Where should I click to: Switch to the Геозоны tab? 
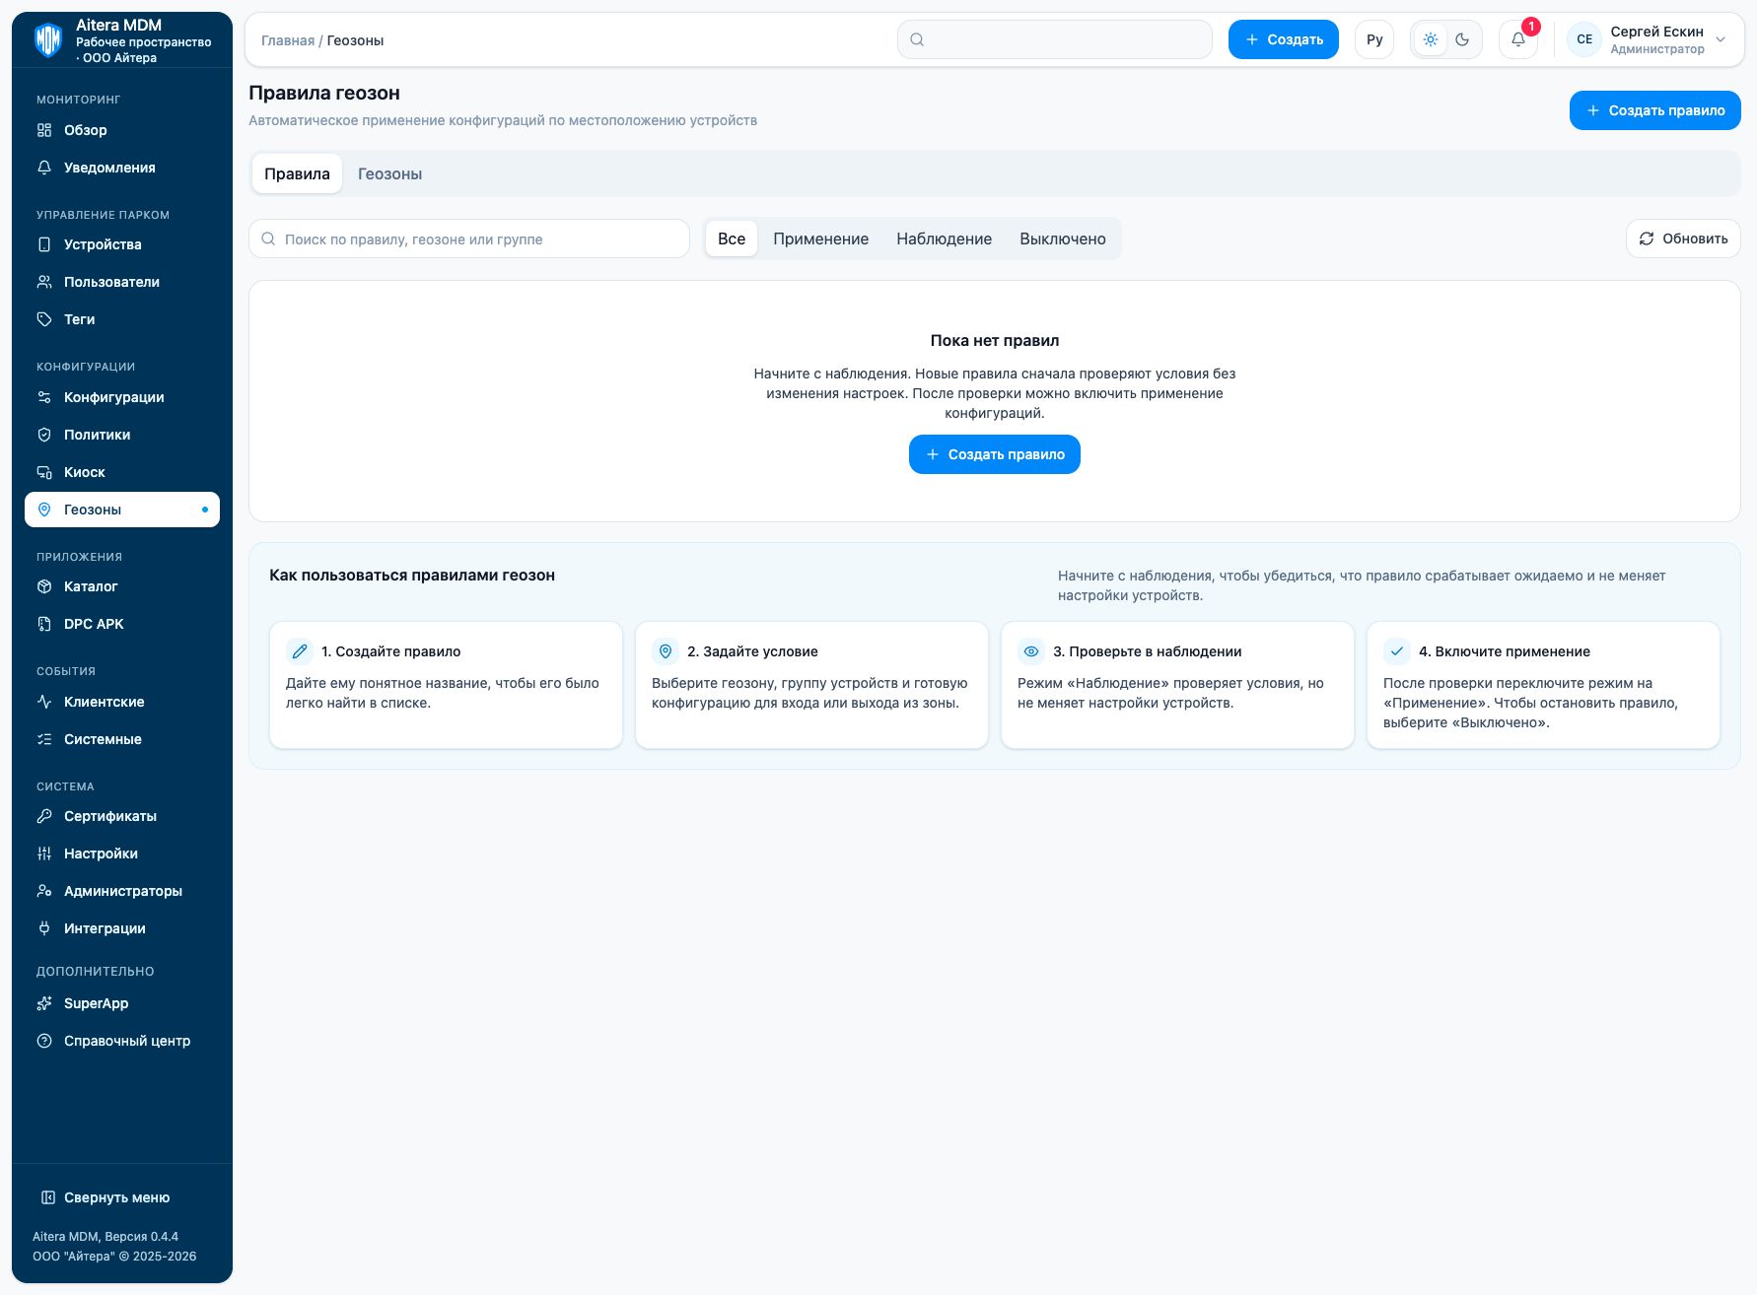pos(389,173)
